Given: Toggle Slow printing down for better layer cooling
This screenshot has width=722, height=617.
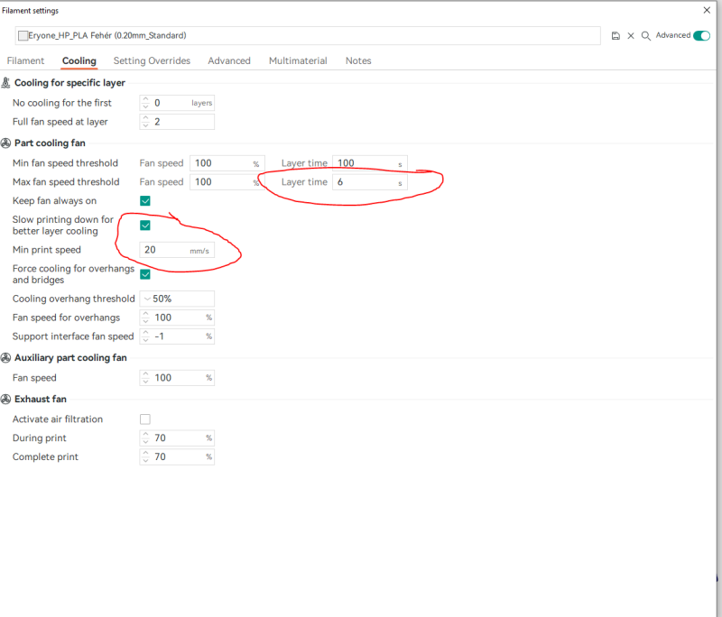Looking at the screenshot, I should click(145, 225).
